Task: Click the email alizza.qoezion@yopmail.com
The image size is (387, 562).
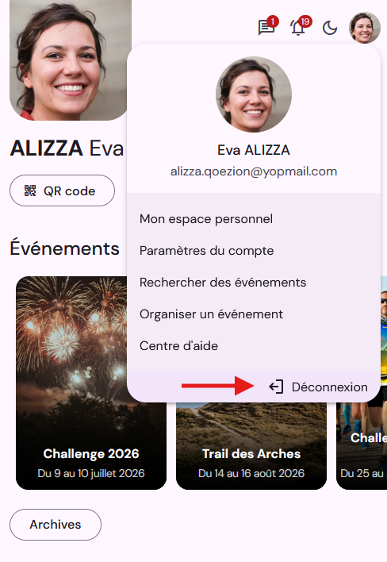Action: click(254, 171)
